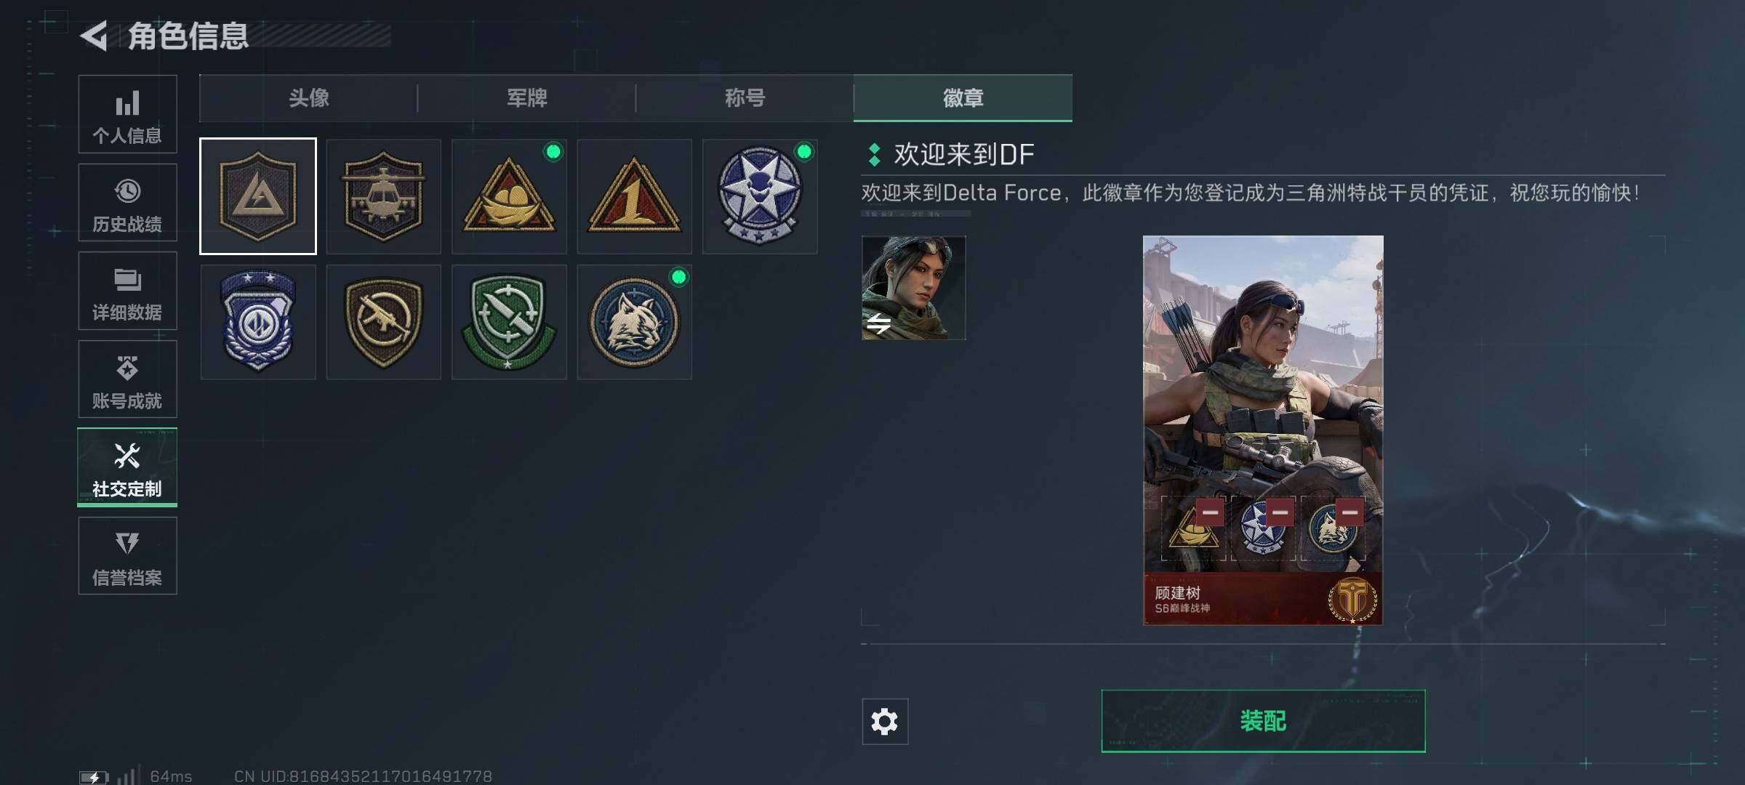
Task: Choose the blue two-star shield badge
Action: [258, 322]
